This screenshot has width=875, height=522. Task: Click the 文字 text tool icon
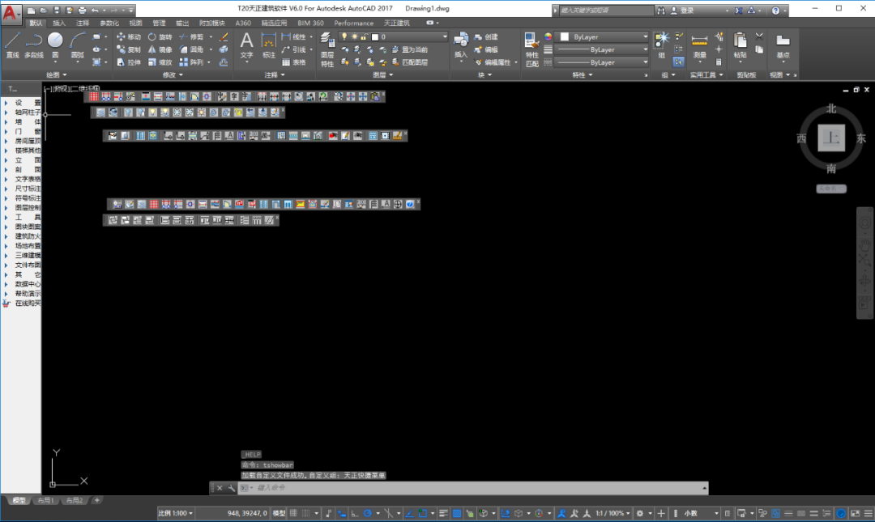246,45
